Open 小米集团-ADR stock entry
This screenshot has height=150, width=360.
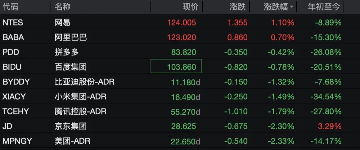[81, 97]
